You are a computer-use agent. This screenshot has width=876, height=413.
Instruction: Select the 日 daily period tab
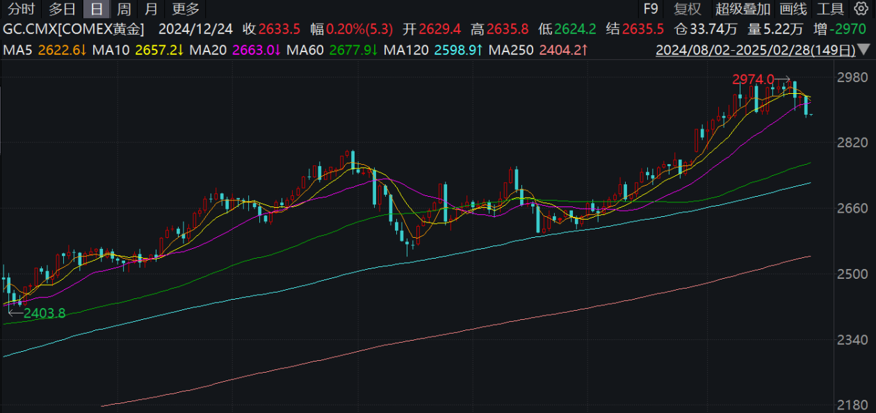pyautogui.click(x=97, y=9)
